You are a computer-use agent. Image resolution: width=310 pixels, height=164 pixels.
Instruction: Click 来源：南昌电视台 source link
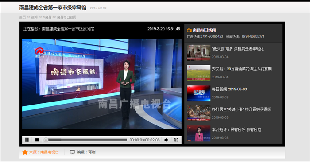tap(44, 152)
